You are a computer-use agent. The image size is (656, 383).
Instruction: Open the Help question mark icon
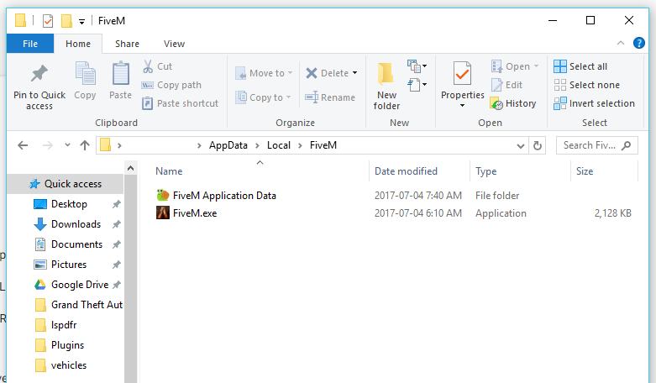pyautogui.click(x=639, y=43)
